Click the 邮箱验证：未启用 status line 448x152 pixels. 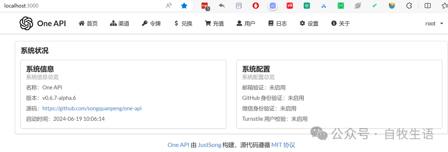[x=264, y=87]
